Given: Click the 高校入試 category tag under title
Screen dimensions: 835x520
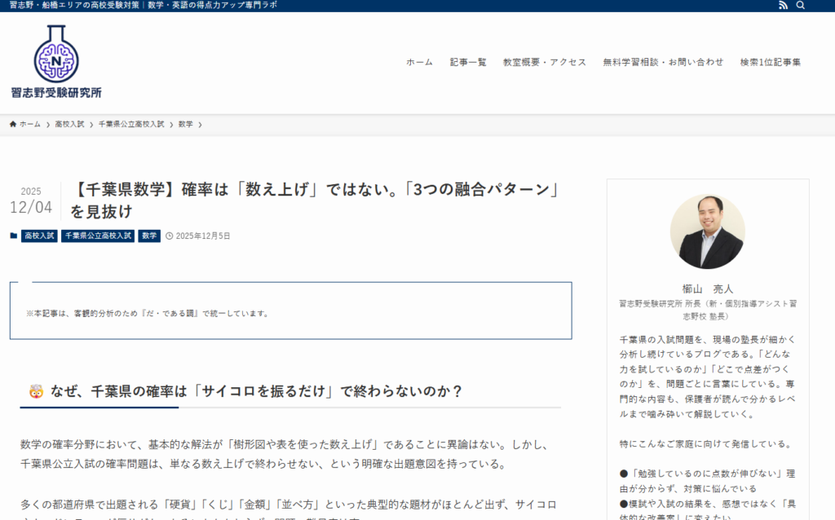Looking at the screenshot, I should coord(39,236).
